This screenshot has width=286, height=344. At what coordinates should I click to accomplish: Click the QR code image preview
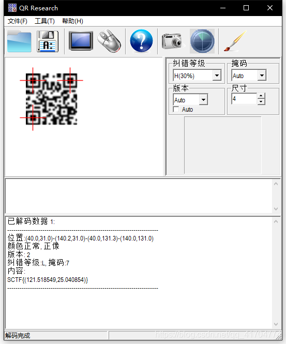click(52, 99)
